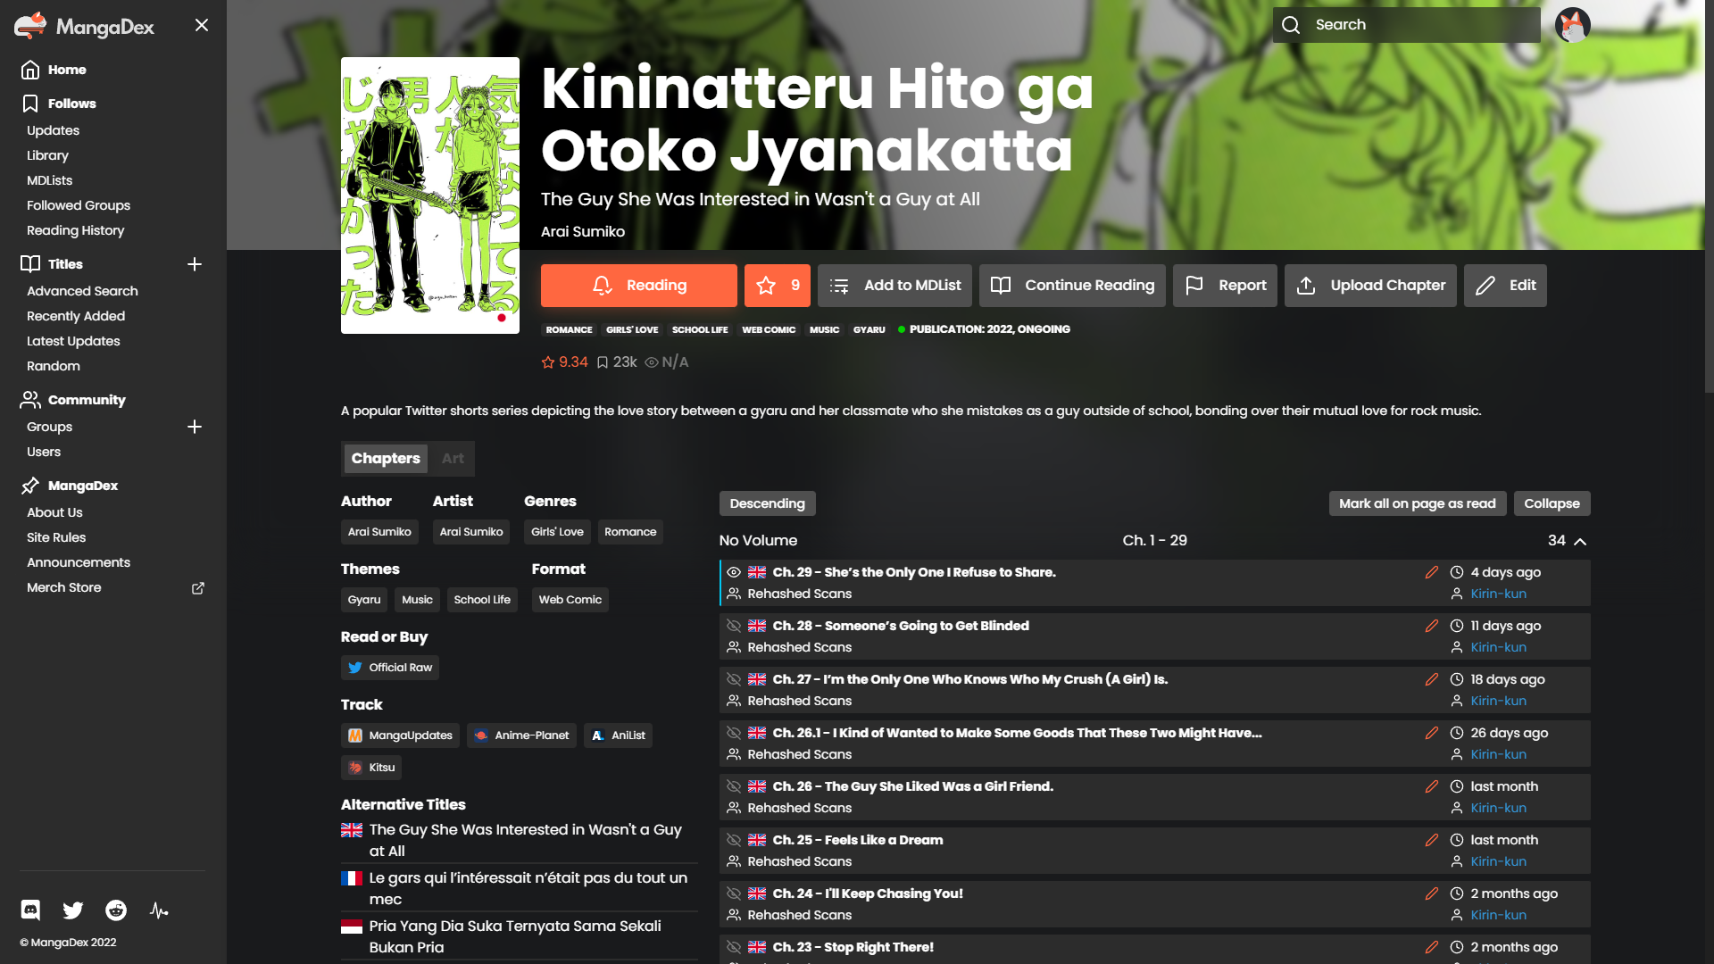This screenshot has width=1714, height=964.
Task: Open user avatar profile menu
Action: (x=1572, y=25)
